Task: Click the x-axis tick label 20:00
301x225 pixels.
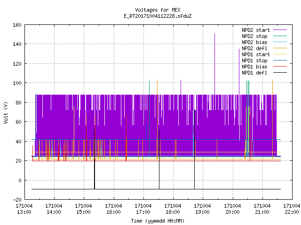Action: (x=232, y=212)
